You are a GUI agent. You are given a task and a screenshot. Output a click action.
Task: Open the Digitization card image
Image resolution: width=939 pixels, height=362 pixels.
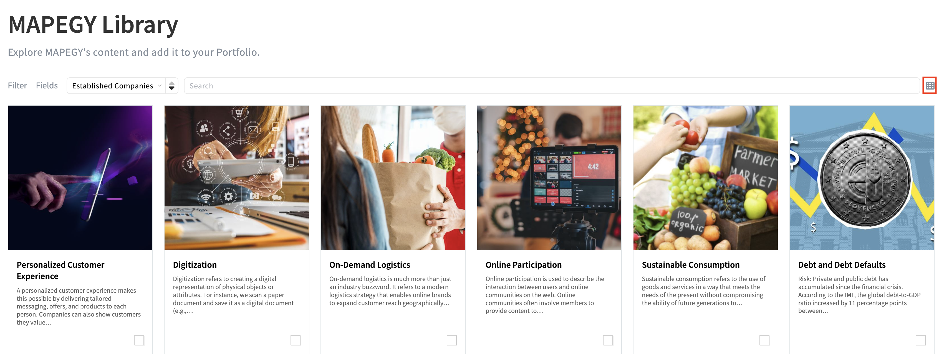pos(237,178)
